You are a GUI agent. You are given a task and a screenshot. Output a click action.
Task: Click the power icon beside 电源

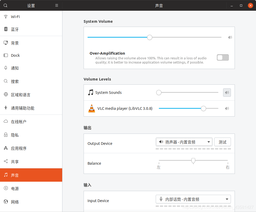tap(6, 188)
